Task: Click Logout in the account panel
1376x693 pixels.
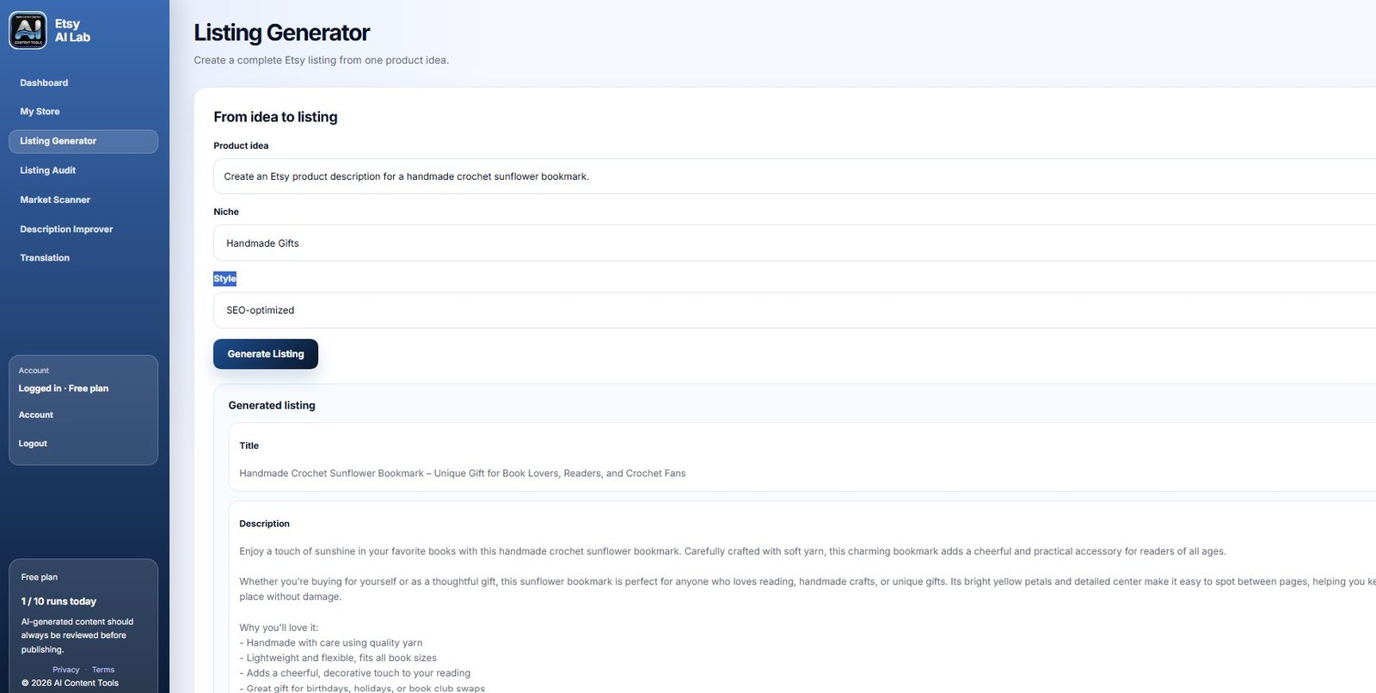Action: [x=33, y=444]
